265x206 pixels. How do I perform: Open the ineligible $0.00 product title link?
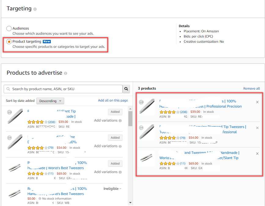click(x=57, y=191)
